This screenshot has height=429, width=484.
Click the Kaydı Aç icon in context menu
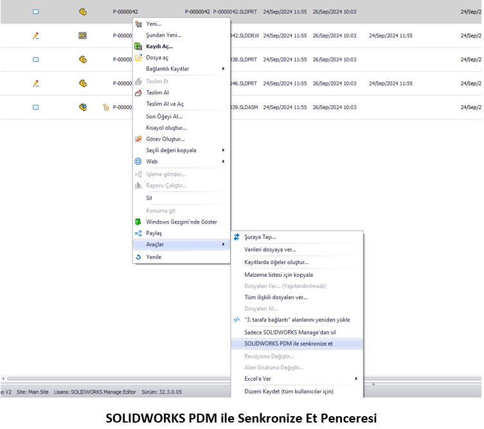pyautogui.click(x=138, y=46)
